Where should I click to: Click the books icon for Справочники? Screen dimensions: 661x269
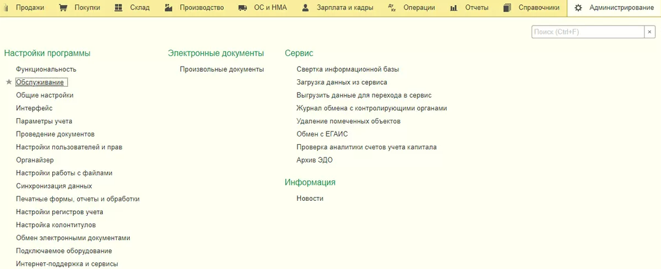[x=507, y=8]
